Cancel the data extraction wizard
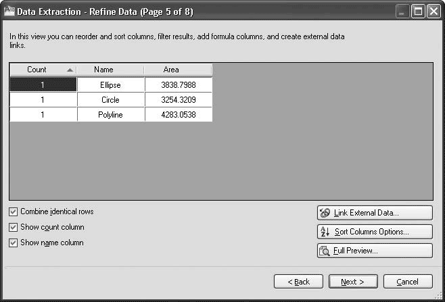Screen dimensions: 445x302 coord(408,282)
